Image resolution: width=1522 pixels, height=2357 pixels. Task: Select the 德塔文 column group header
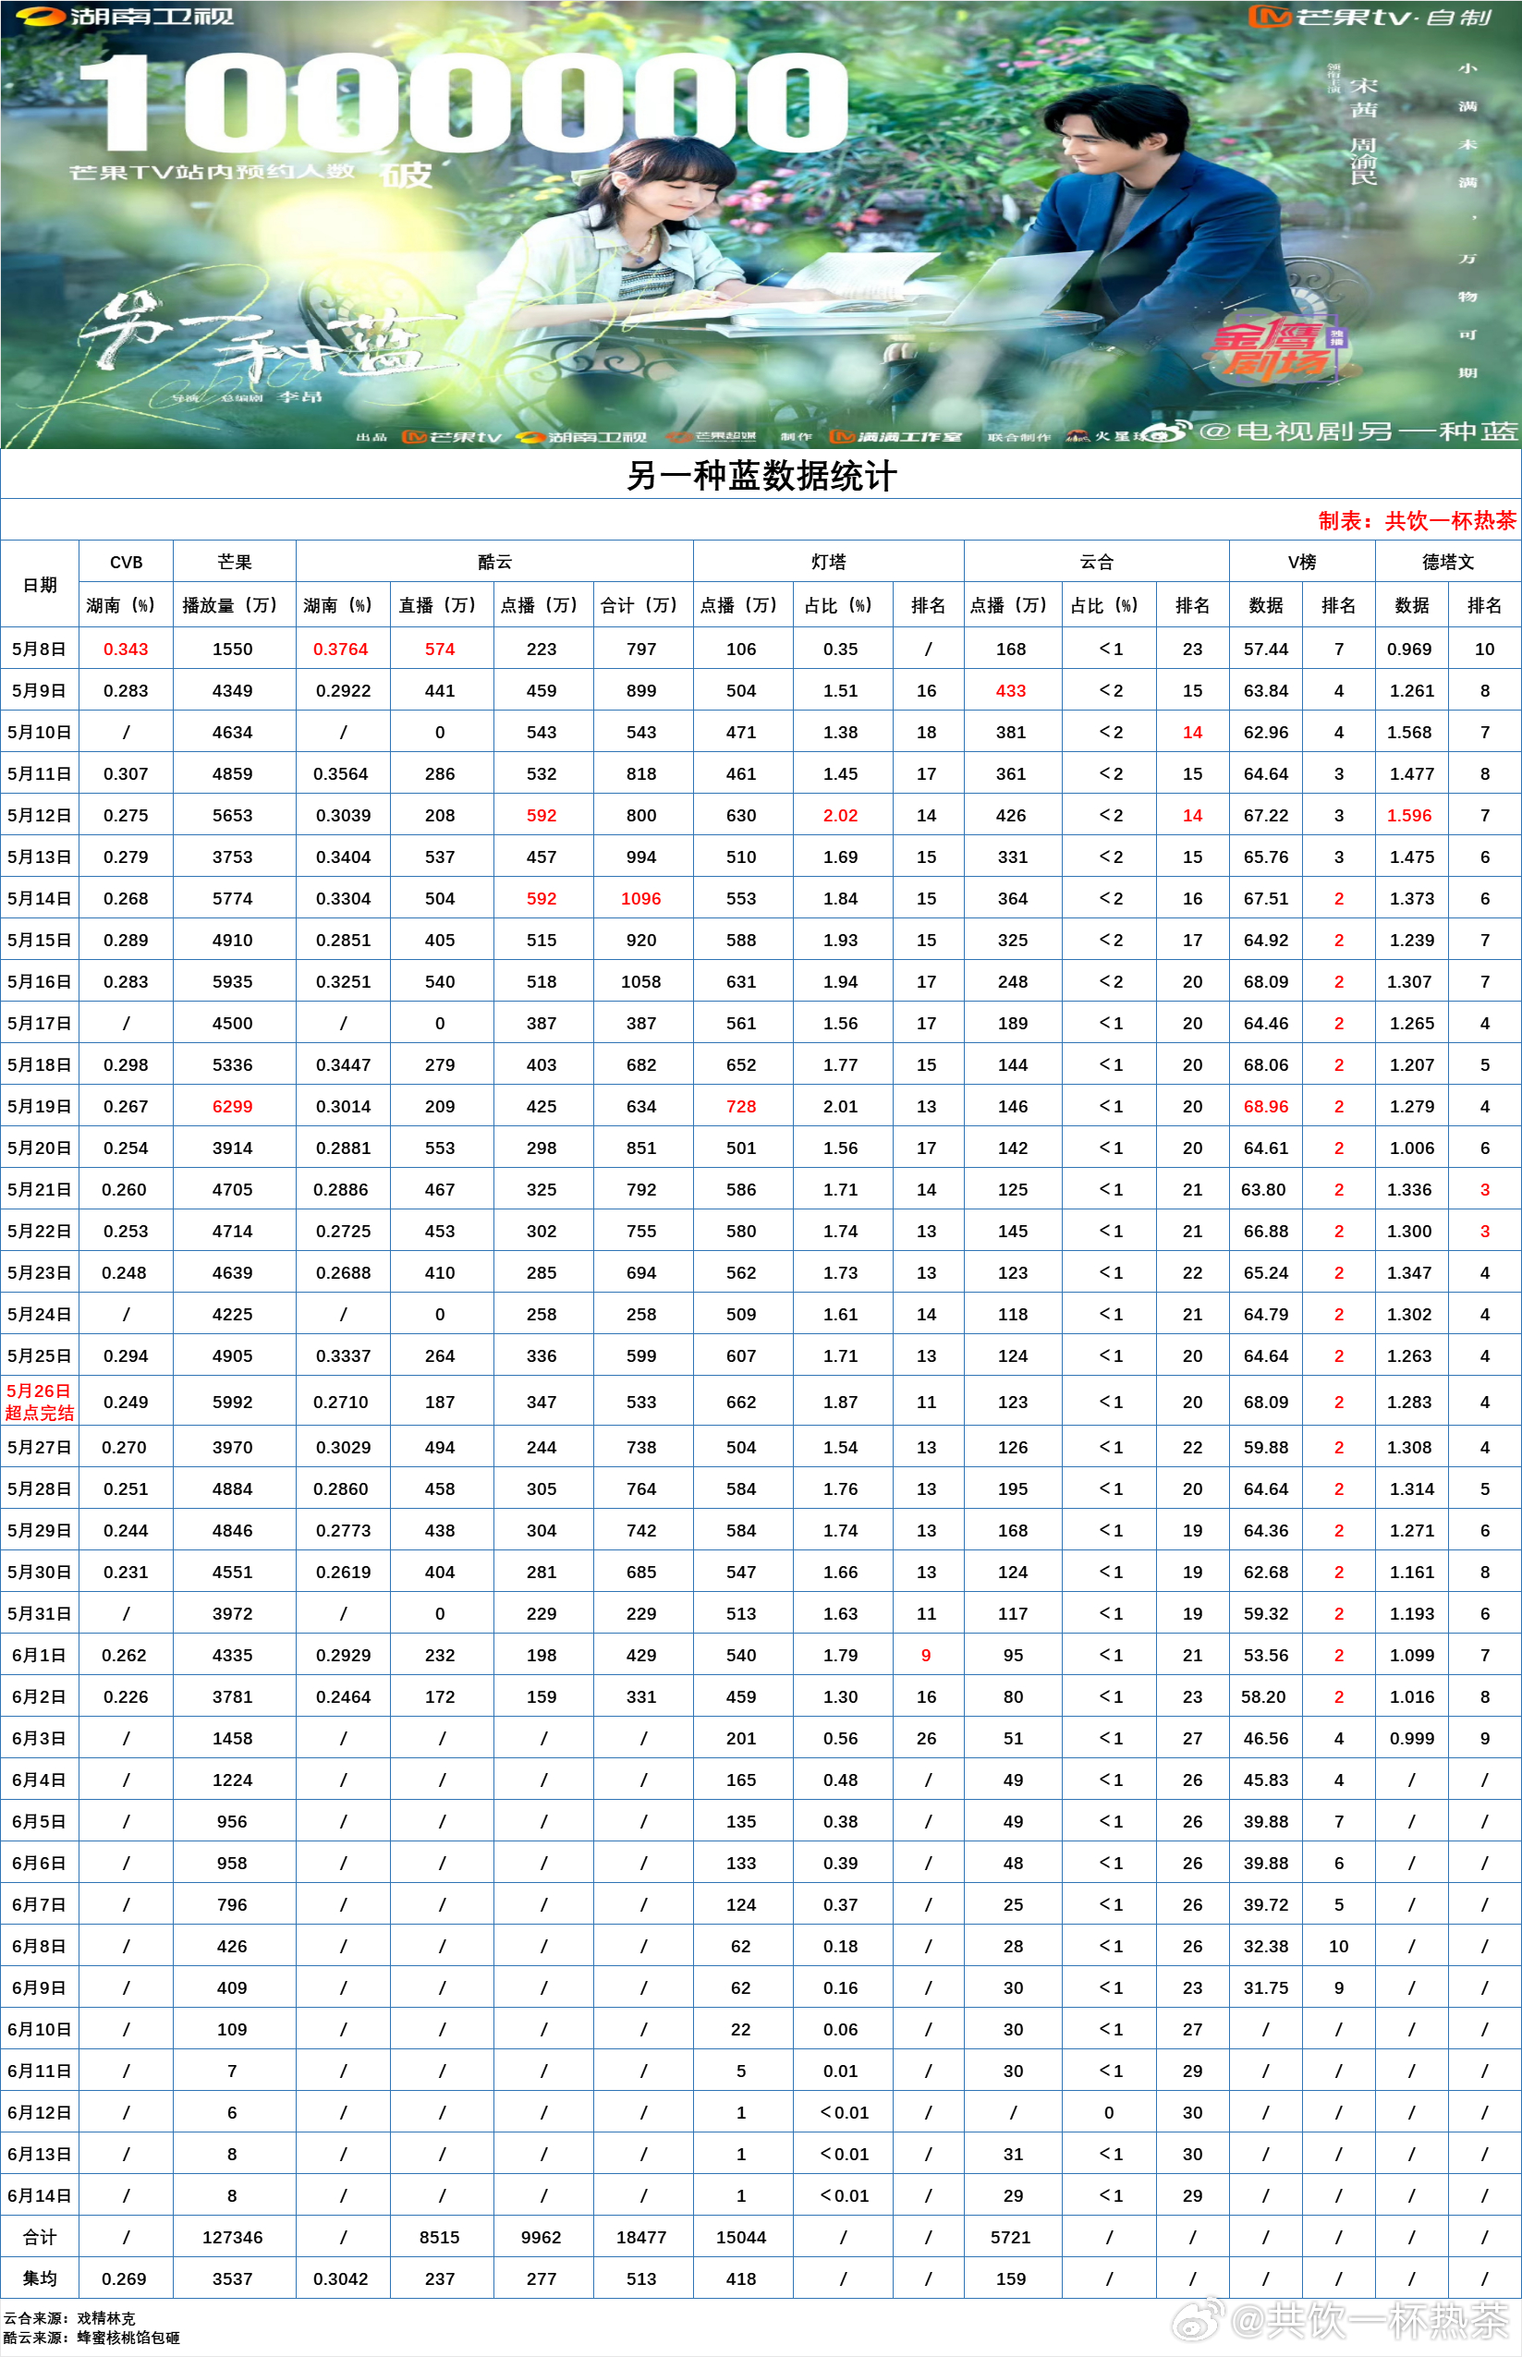(1448, 562)
